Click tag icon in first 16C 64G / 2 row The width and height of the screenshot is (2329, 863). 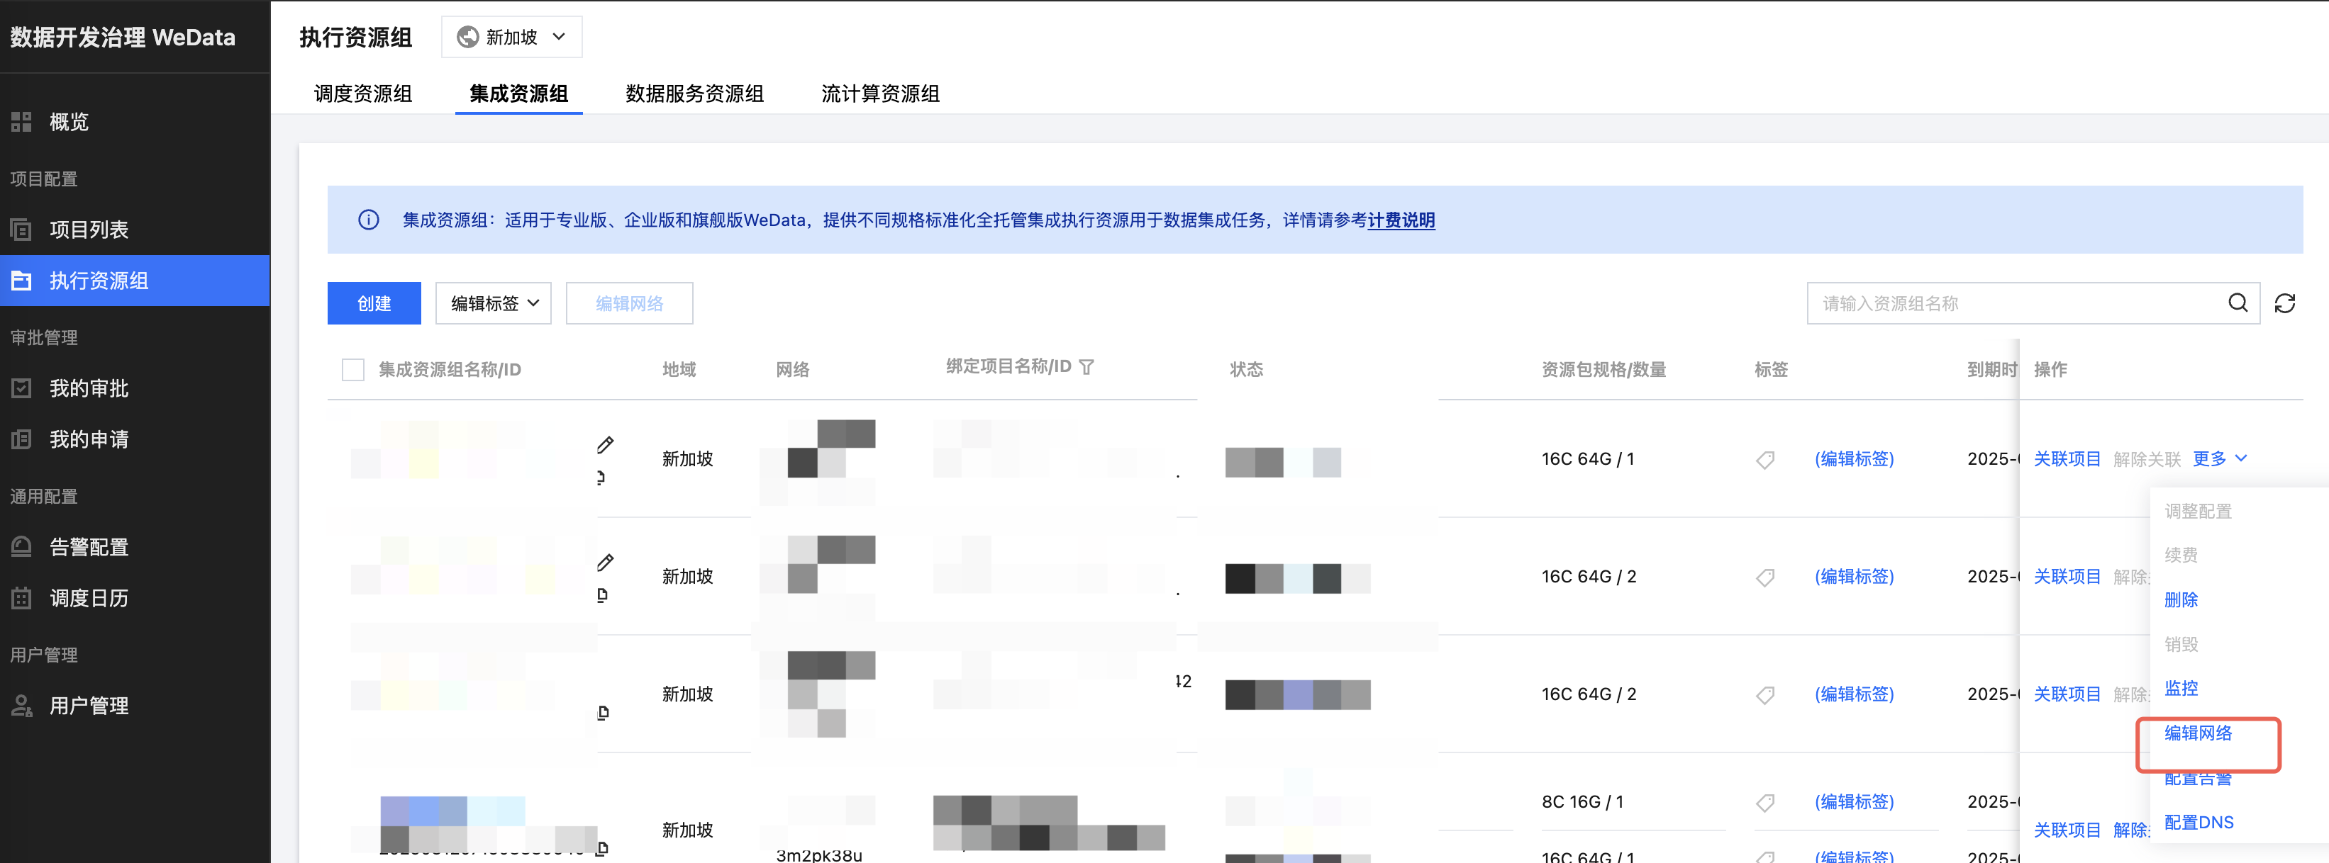click(1764, 577)
